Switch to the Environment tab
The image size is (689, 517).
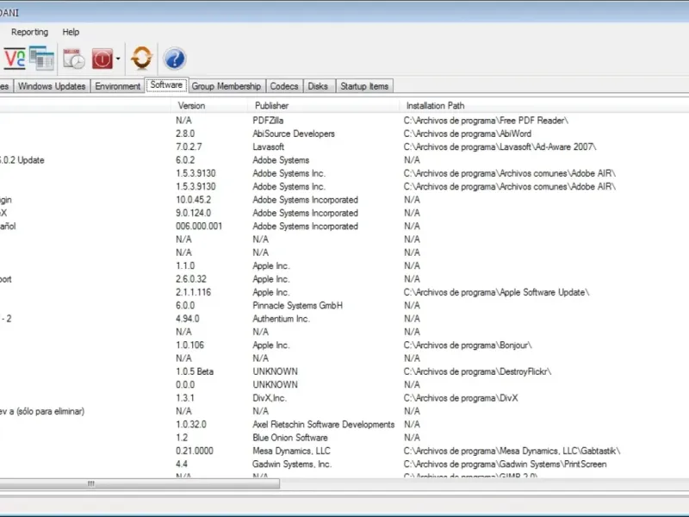point(118,86)
